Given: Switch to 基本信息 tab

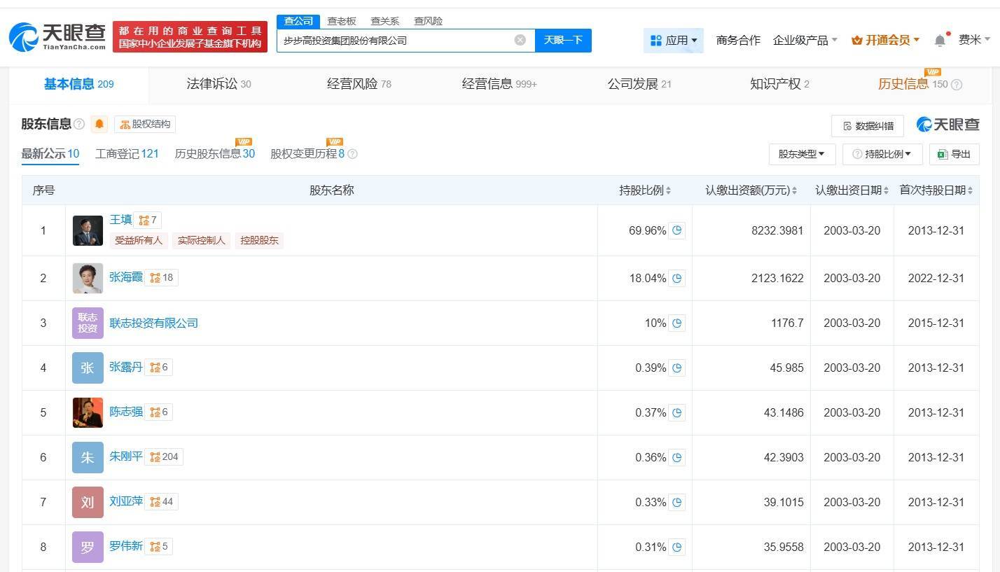Looking at the screenshot, I should click(78, 84).
